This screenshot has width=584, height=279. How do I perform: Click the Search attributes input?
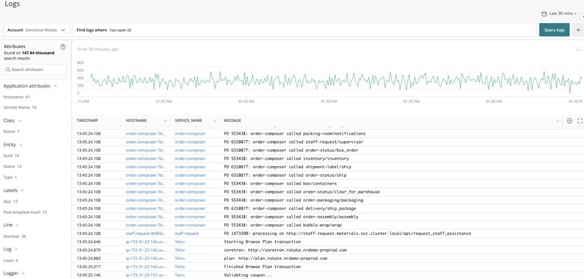(x=36, y=70)
